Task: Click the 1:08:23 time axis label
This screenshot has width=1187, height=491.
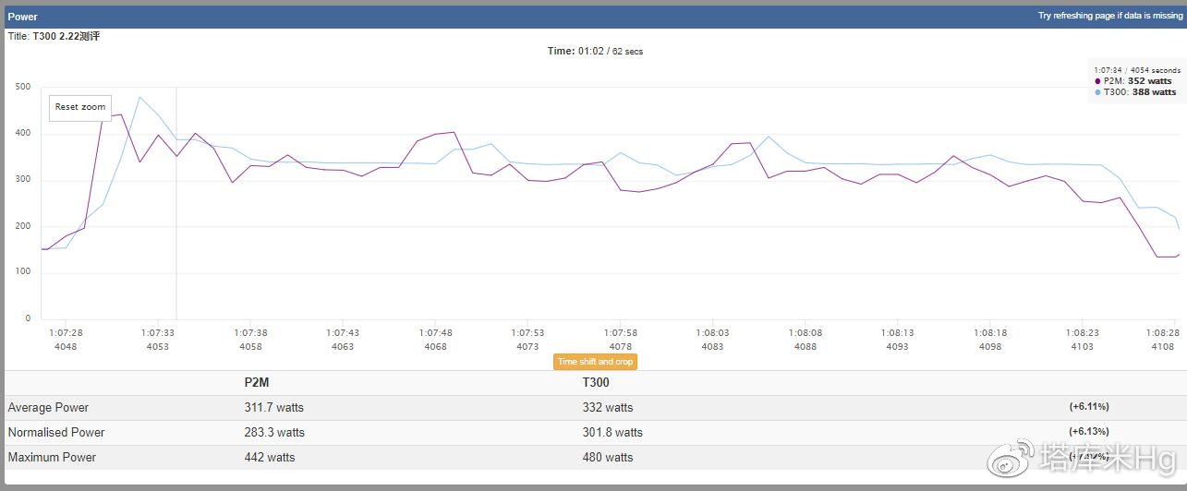Action: 1082,333
